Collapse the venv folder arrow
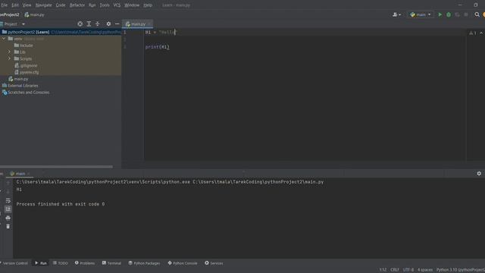Screen dimensions: 485x273 coord(4,39)
